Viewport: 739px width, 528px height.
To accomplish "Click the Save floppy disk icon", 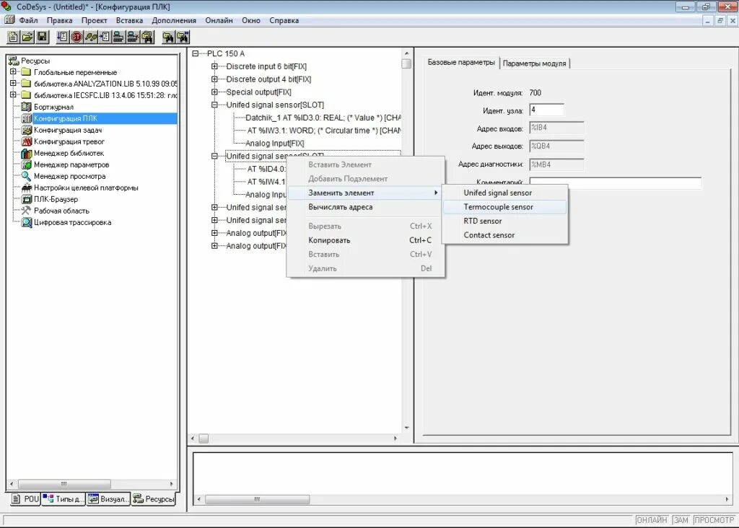I will 43,37.
